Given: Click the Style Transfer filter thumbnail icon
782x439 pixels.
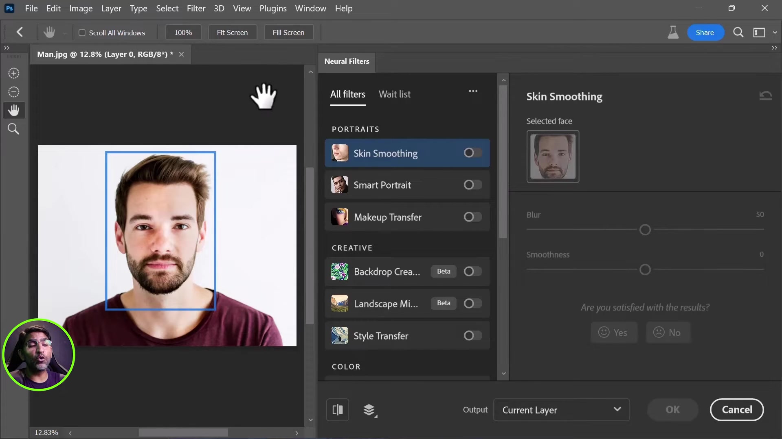Looking at the screenshot, I should pos(340,336).
